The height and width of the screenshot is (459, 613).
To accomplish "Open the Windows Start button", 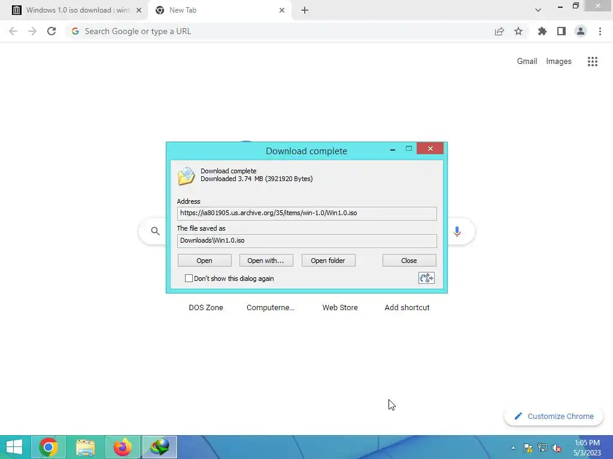I will point(14,447).
